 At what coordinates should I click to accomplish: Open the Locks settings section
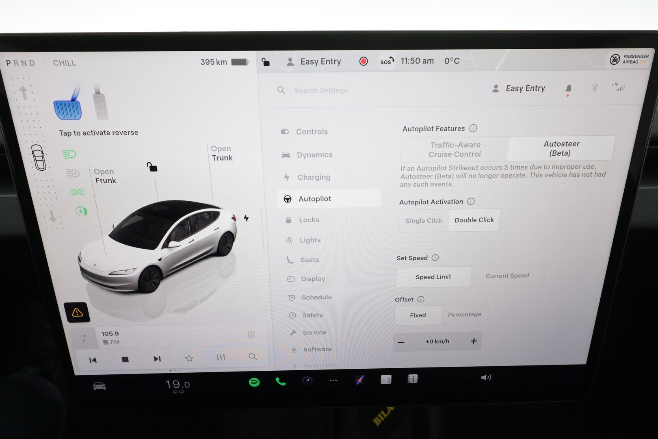(309, 219)
